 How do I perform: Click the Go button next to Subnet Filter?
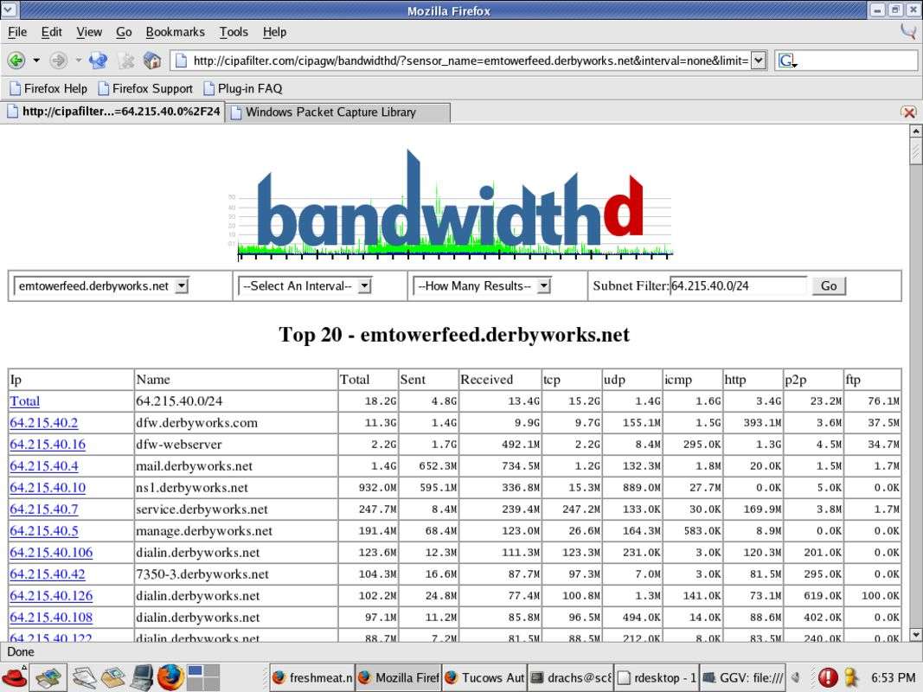pyautogui.click(x=829, y=286)
